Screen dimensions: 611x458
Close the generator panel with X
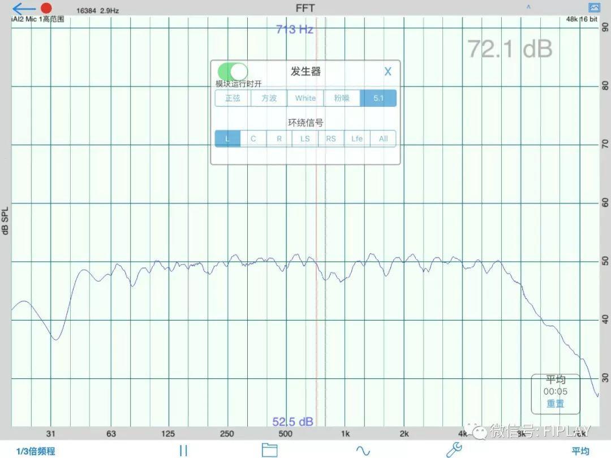pyautogui.click(x=388, y=71)
